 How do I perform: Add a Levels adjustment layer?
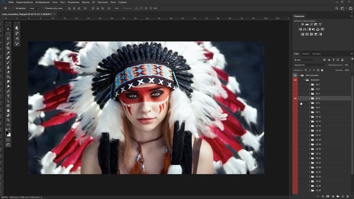[307, 24]
